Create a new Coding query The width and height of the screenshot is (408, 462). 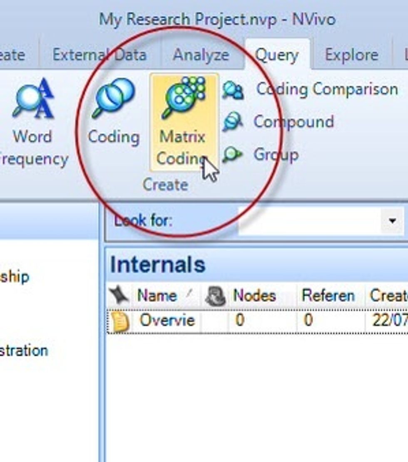click(114, 112)
